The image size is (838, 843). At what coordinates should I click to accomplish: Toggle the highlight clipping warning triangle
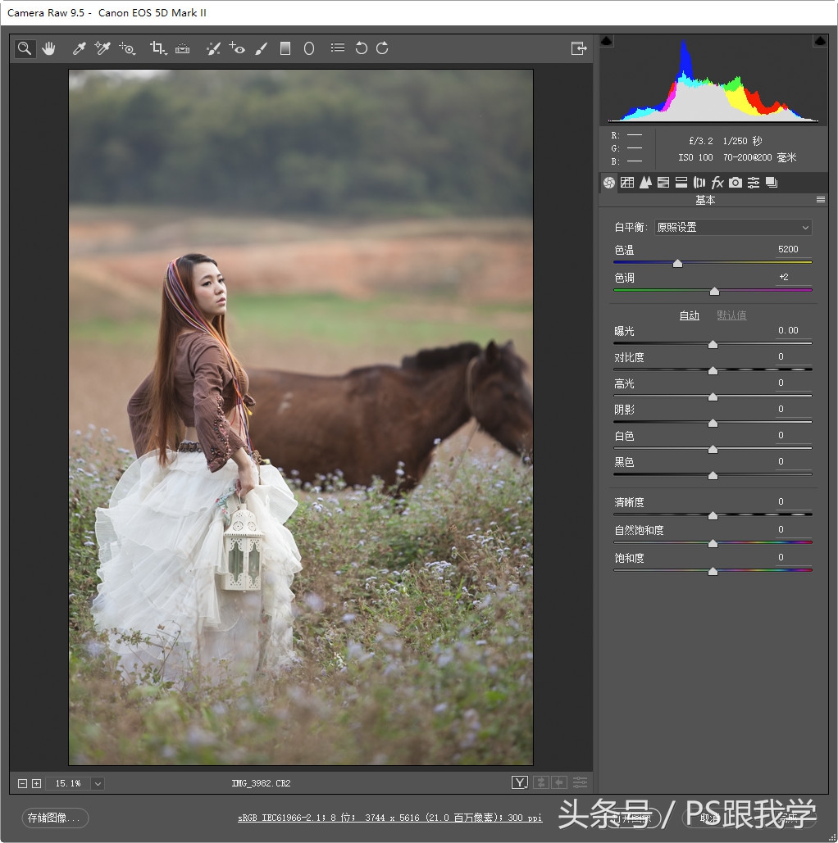point(819,39)
